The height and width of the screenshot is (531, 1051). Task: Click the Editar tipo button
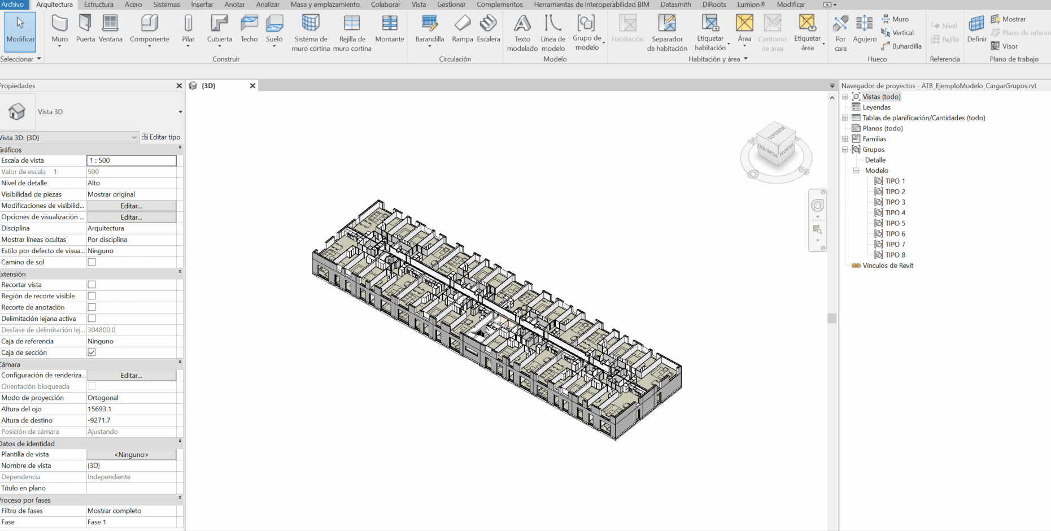tap(161, 137)
